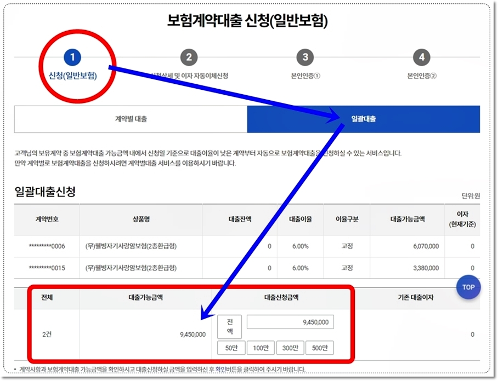Click the (무)웰빙자기사랑암보험 product name

[132, 246]
